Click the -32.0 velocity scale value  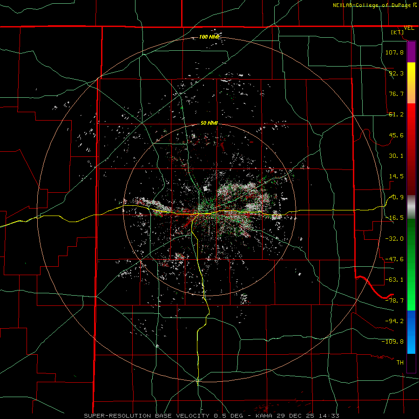coord(394,239)
